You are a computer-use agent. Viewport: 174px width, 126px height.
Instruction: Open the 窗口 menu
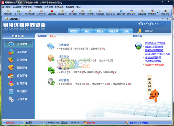[x=79, y=7]
